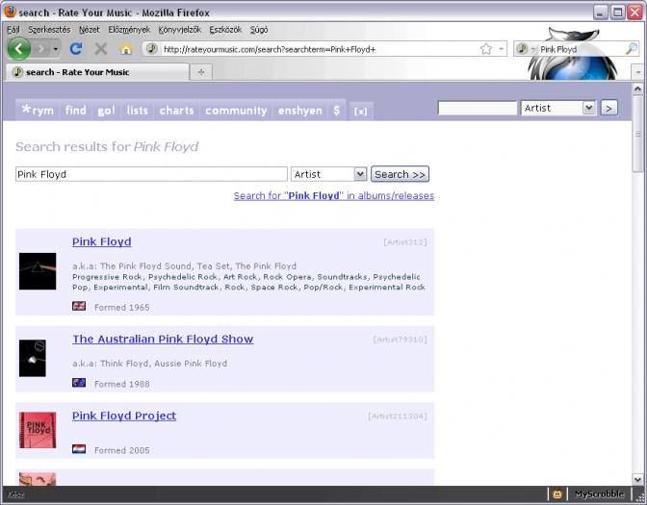The height and width of the screenshot is (505, 647).
Task: Click the *rym navigation item
Action: [x=38, y=111]
